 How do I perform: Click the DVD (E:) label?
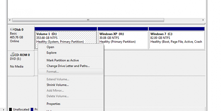(x=16, y=59)
